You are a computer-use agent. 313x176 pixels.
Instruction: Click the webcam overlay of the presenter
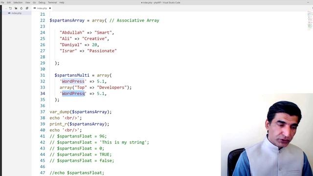pos(267,135)
